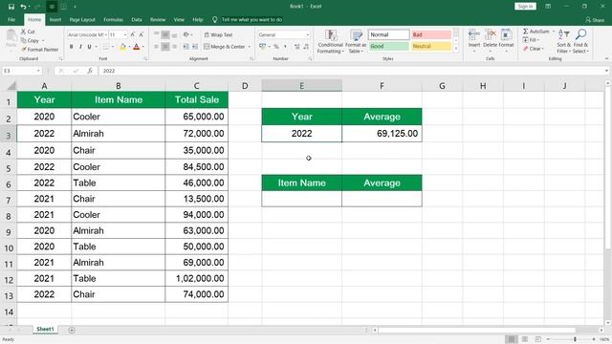Cut the selected cell
612x344 pixels.
[28, 32]
